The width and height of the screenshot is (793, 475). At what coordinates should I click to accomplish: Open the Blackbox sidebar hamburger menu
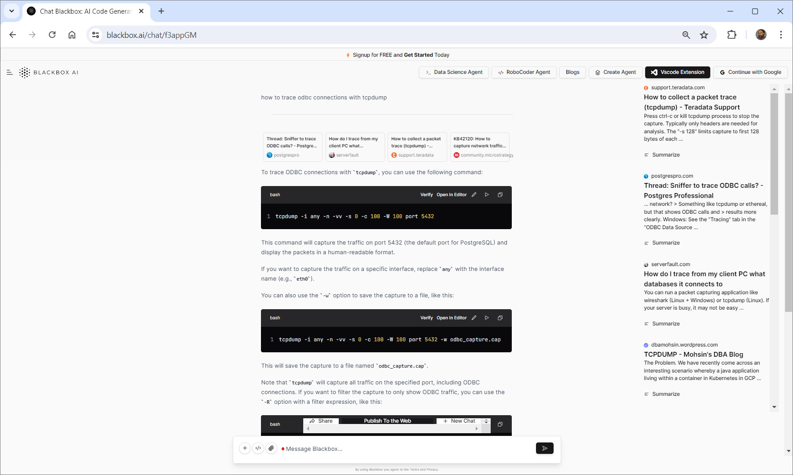[10, 73]
